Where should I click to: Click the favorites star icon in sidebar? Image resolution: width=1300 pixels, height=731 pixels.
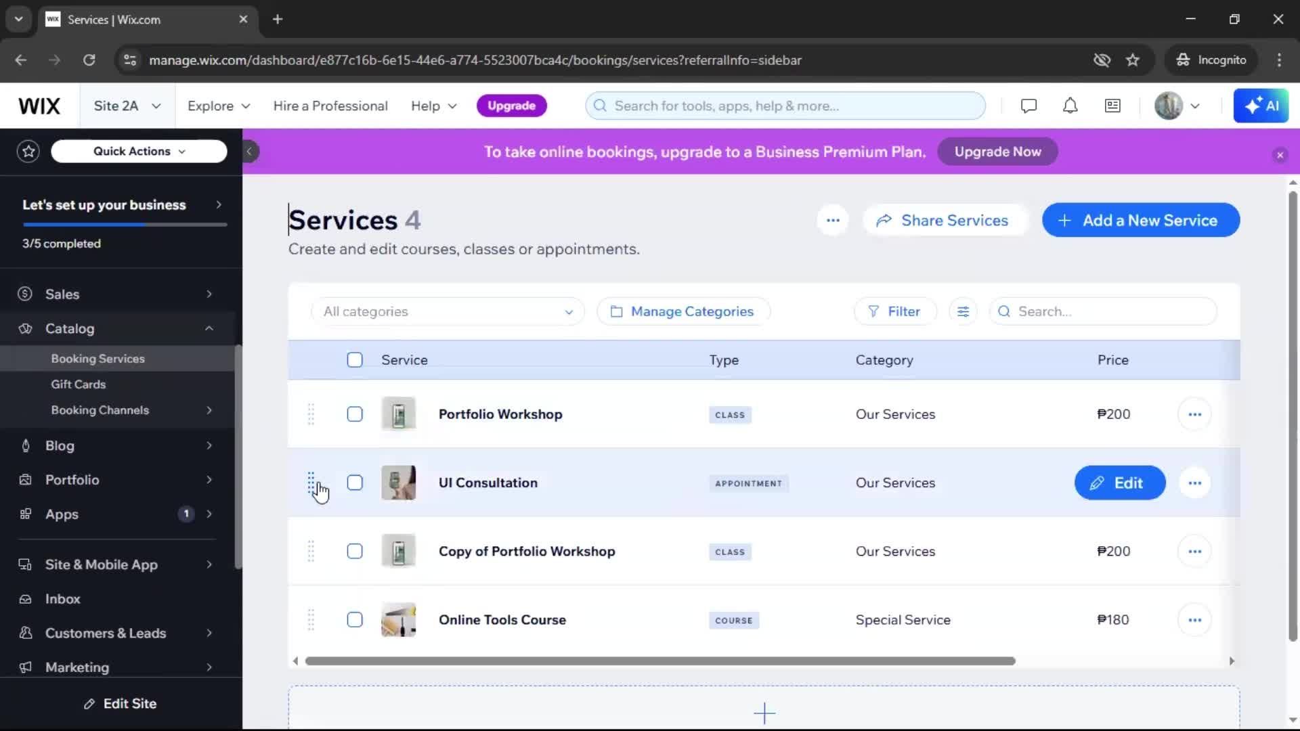click(x=28, y=152)
